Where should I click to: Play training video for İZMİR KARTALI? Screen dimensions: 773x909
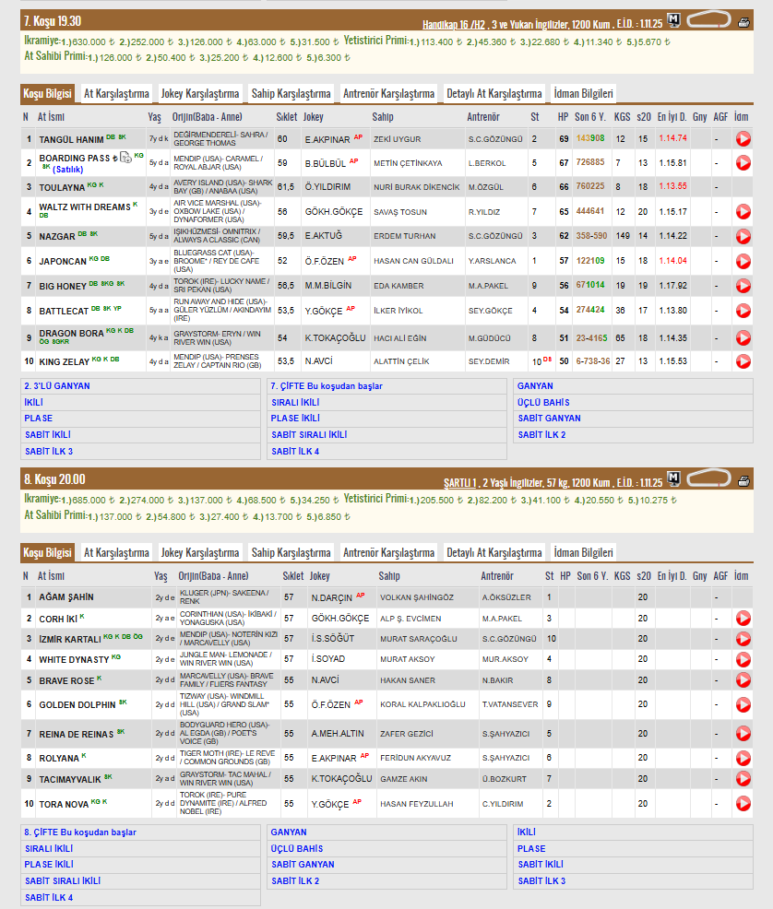[743, 639]
